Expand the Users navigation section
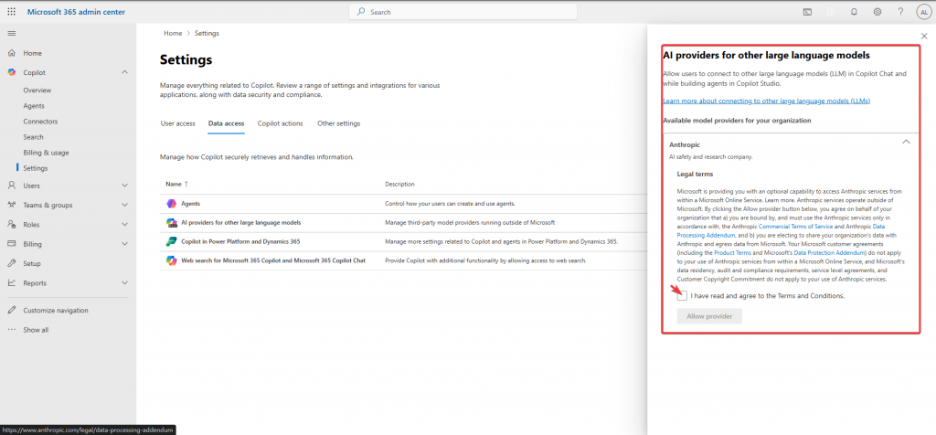 coord(124,186)
